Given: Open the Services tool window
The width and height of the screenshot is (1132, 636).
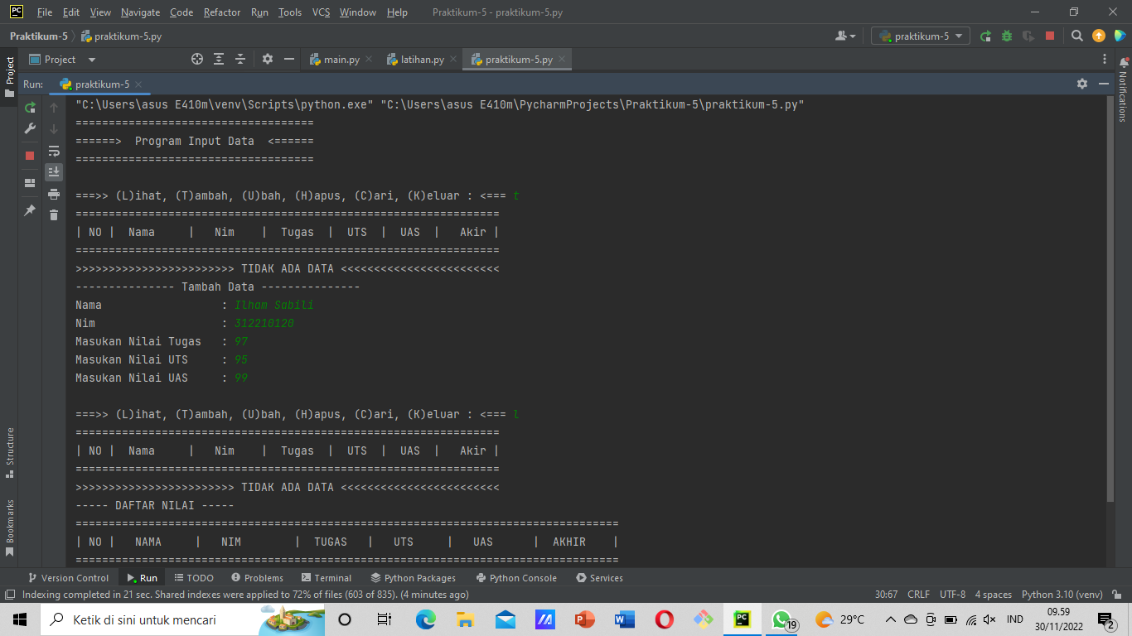Looking at the screenshot, I should (599, 578).
